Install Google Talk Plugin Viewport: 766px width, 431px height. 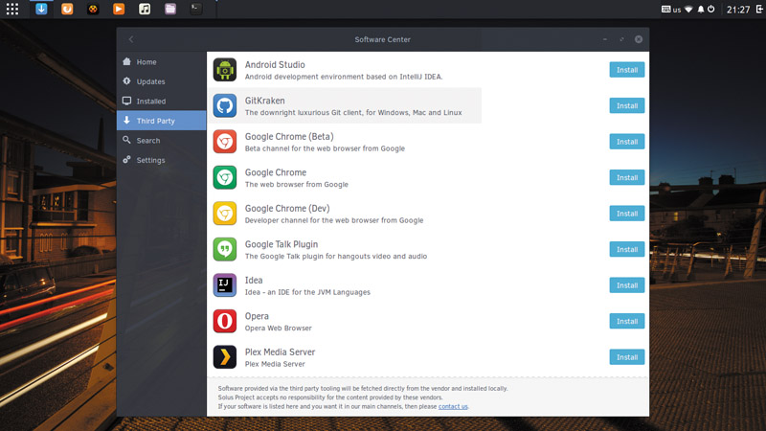pos(627,249)
